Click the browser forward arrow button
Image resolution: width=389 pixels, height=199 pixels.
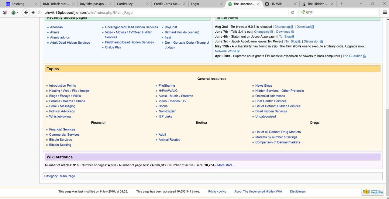33,12
